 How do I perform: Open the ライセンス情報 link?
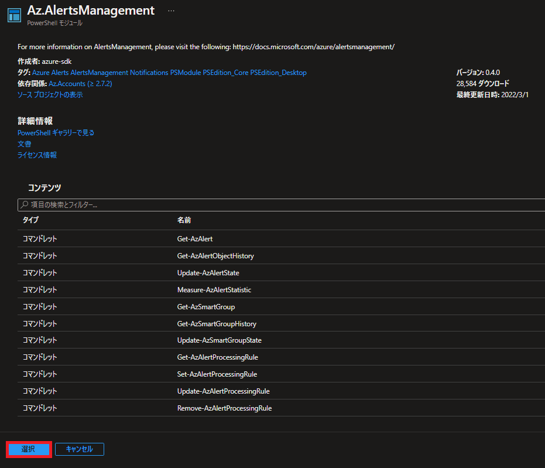37,155
